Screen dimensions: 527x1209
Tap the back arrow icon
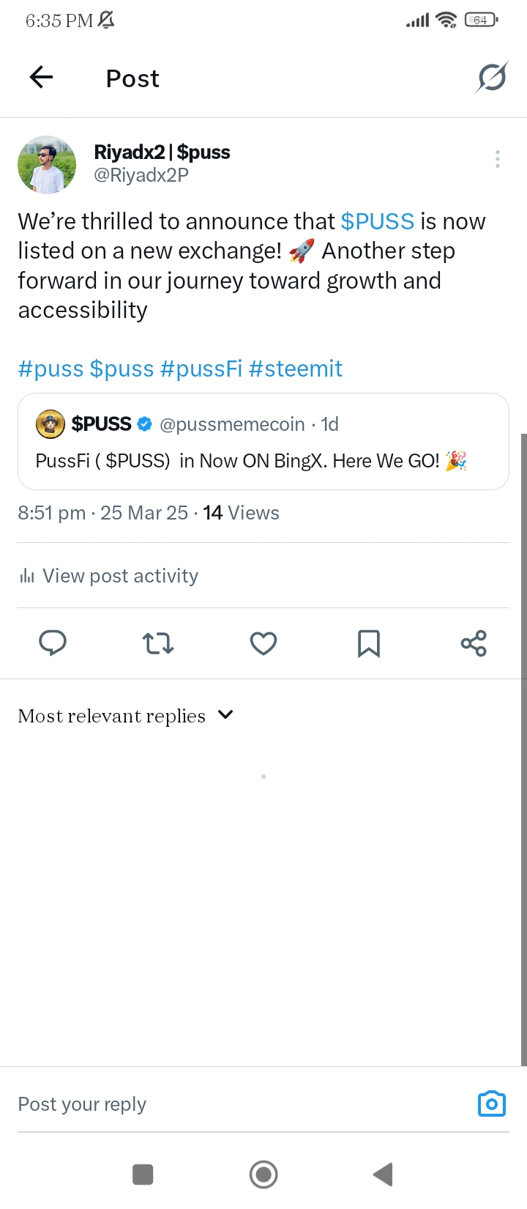point(42,77)
